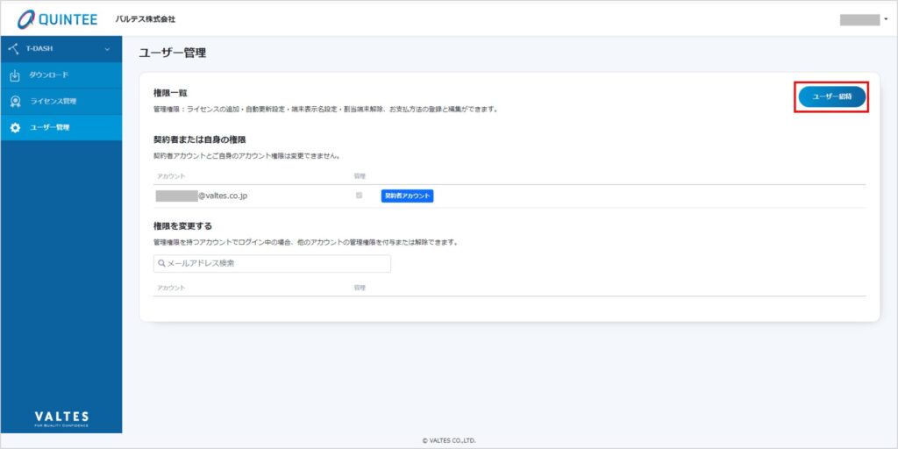Click the QUINTEE logo in the header
This screenshot has width=898, height=449.
[x=58, y=18]
